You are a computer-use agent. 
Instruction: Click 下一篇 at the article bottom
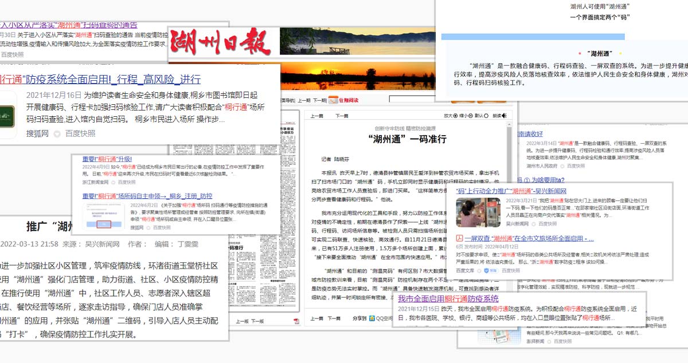pyautogui.click(x=334, y=318)
